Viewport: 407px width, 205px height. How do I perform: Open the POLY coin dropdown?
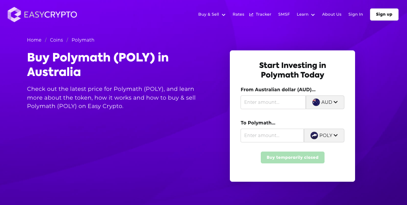[x=324, y=136]
